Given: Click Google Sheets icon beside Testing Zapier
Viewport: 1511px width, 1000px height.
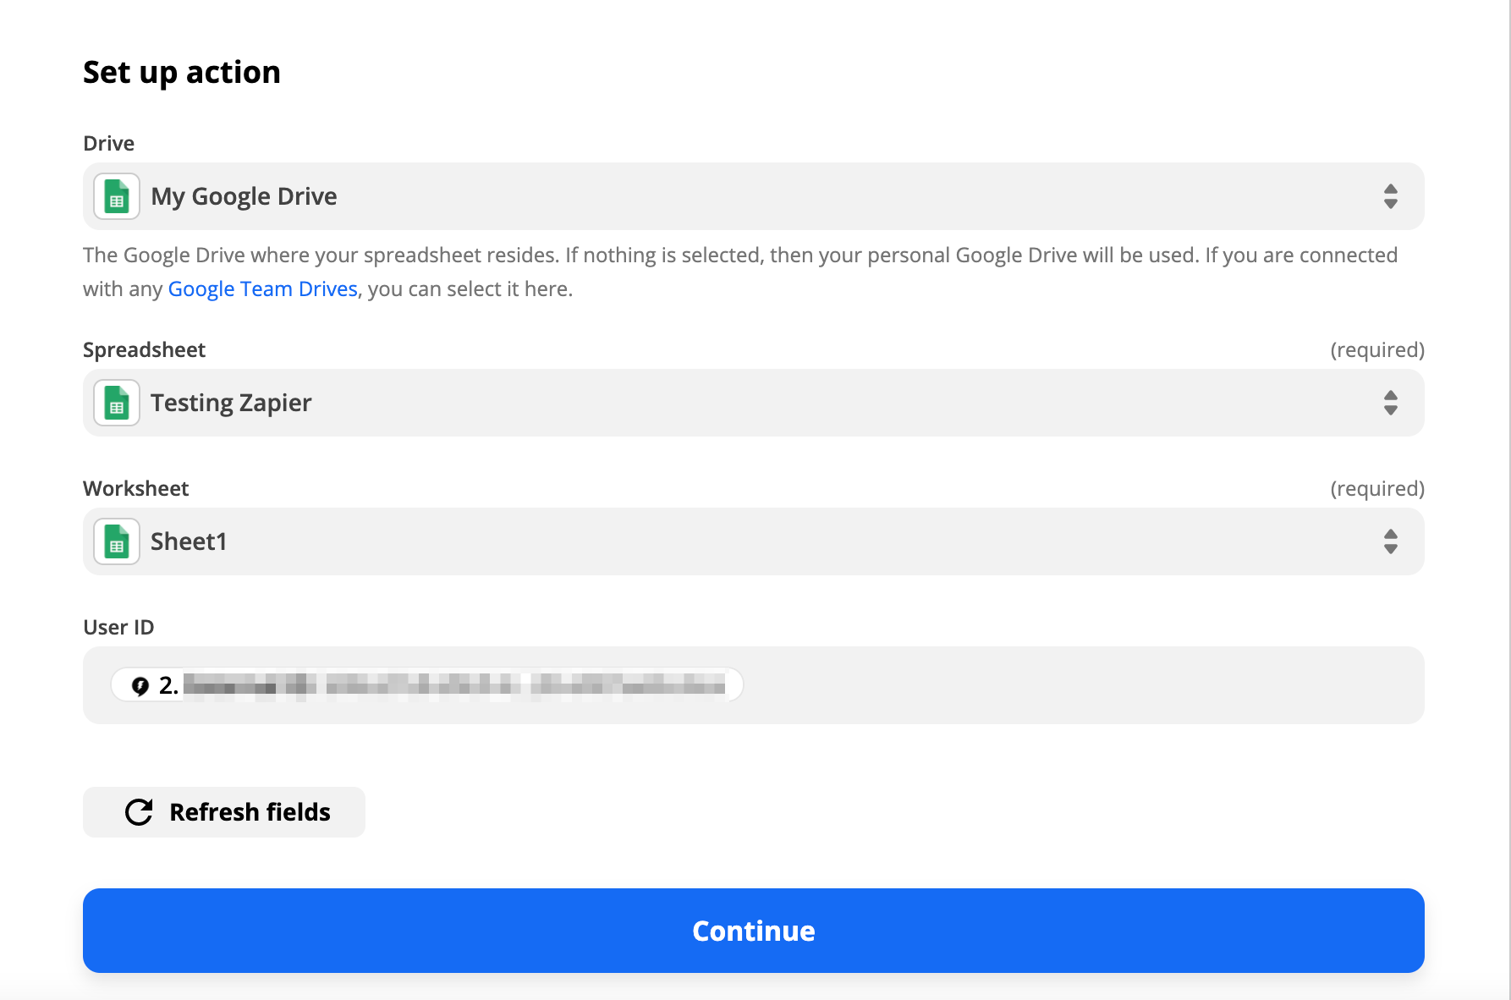Looking at the screenshot, I should pyautogui.click(x=117, y=403).
